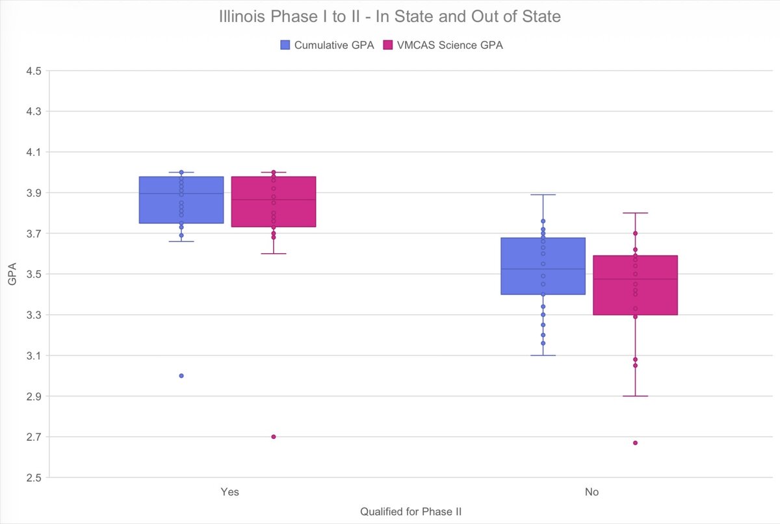Image resolution: width=780 pixels, height=524 pixels.
Task: Click the Yes category axis label
Action: (229, 492)
